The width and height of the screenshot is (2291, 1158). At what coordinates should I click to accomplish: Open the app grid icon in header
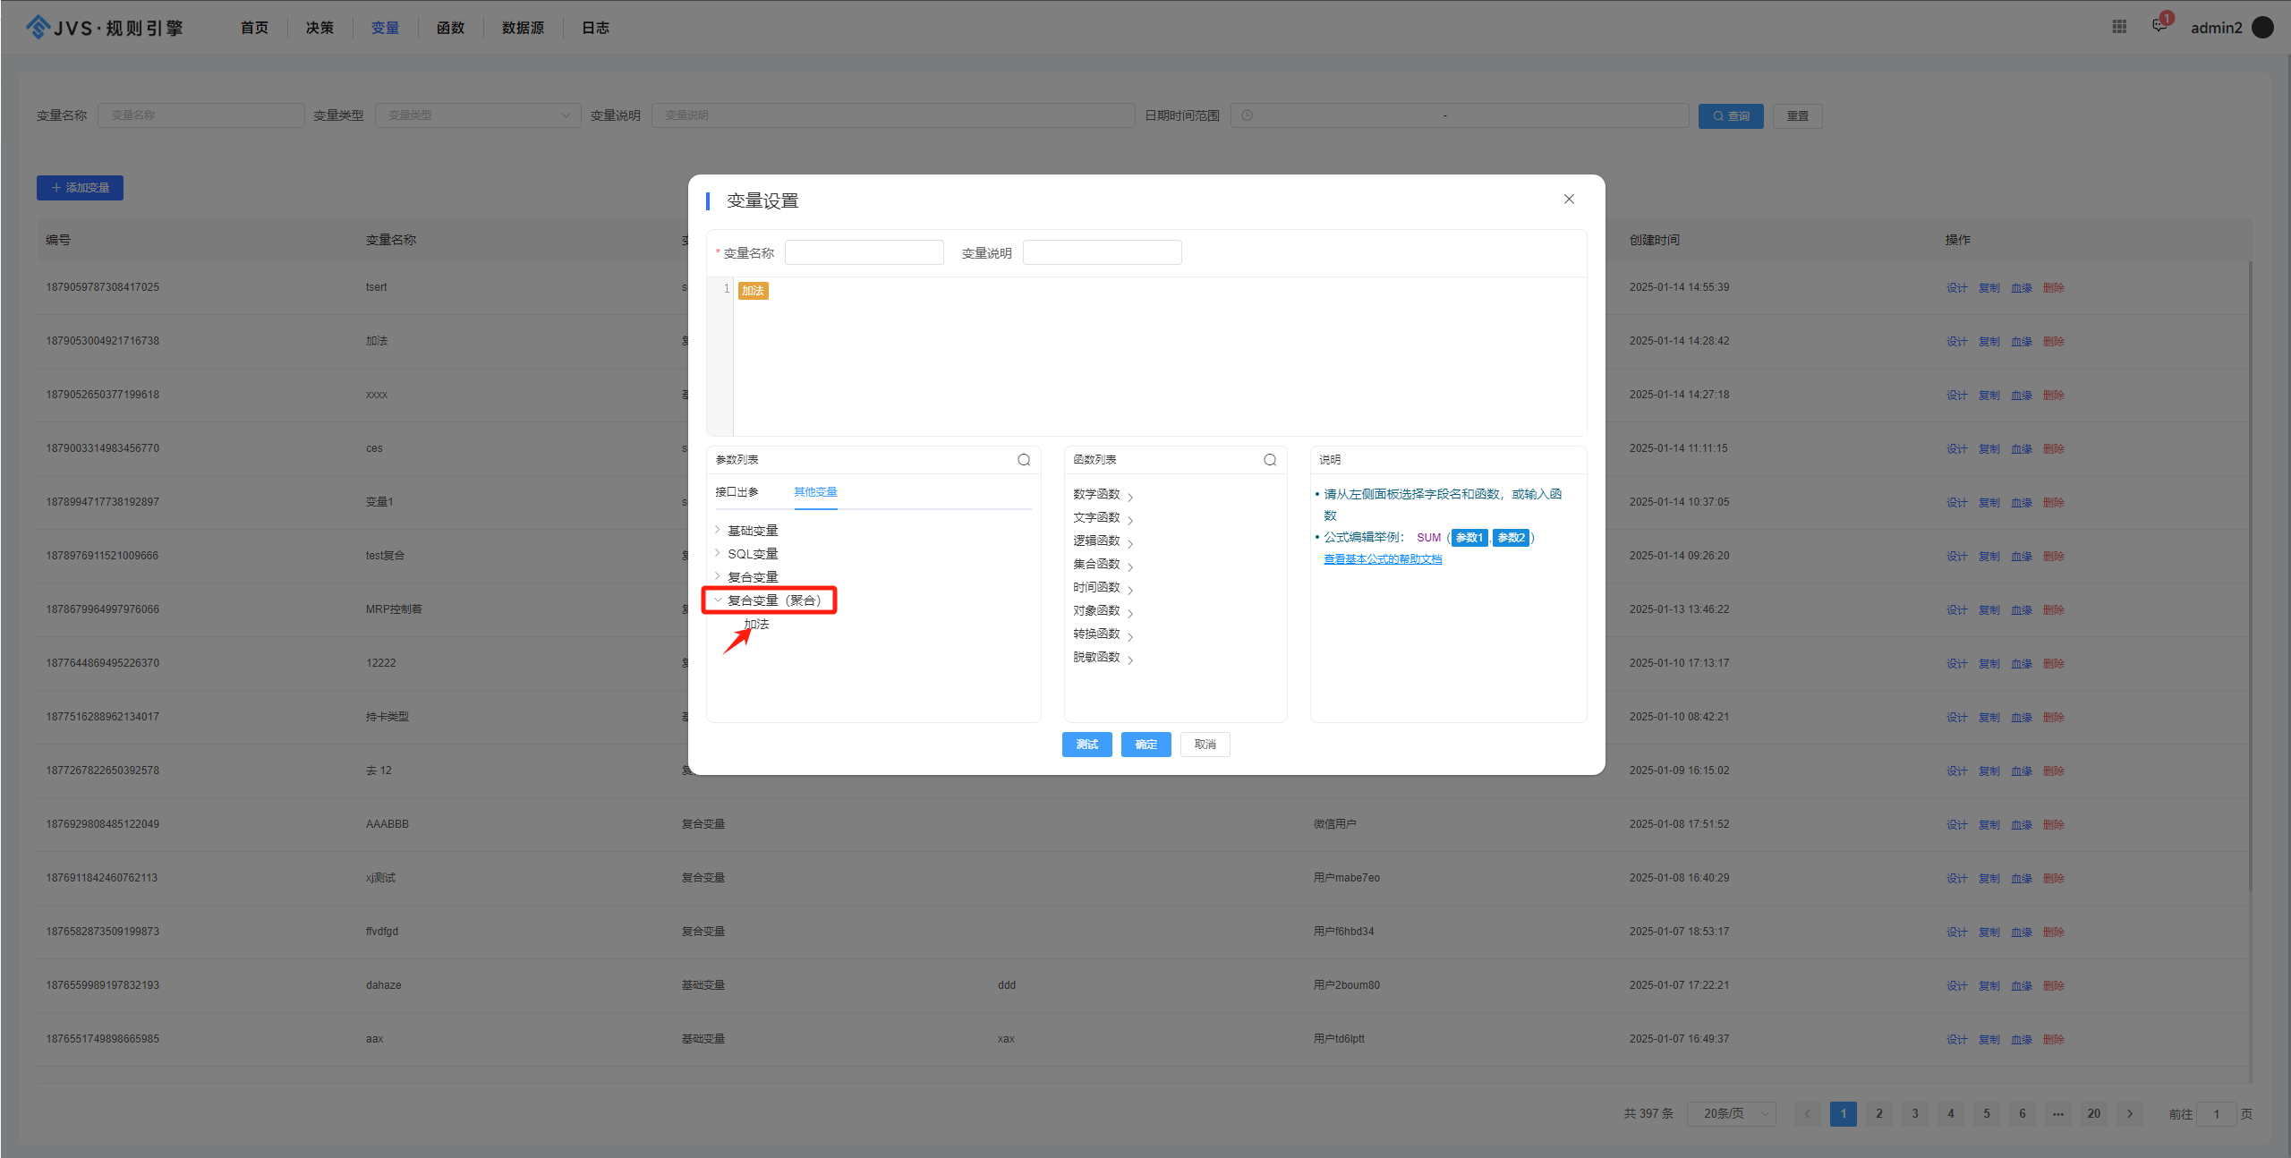(2119, 27)
